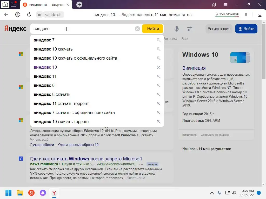
Task: Show hidden system tray icons chevron
Action: pyautogui.click(x=212, y=193)
